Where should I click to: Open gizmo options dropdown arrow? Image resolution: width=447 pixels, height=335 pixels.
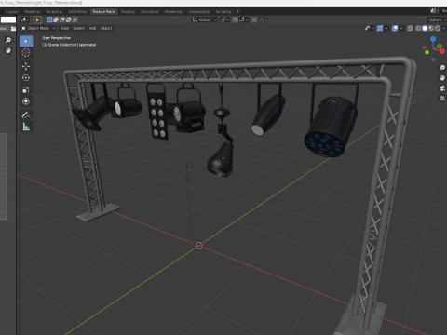(x=386, y=29)
